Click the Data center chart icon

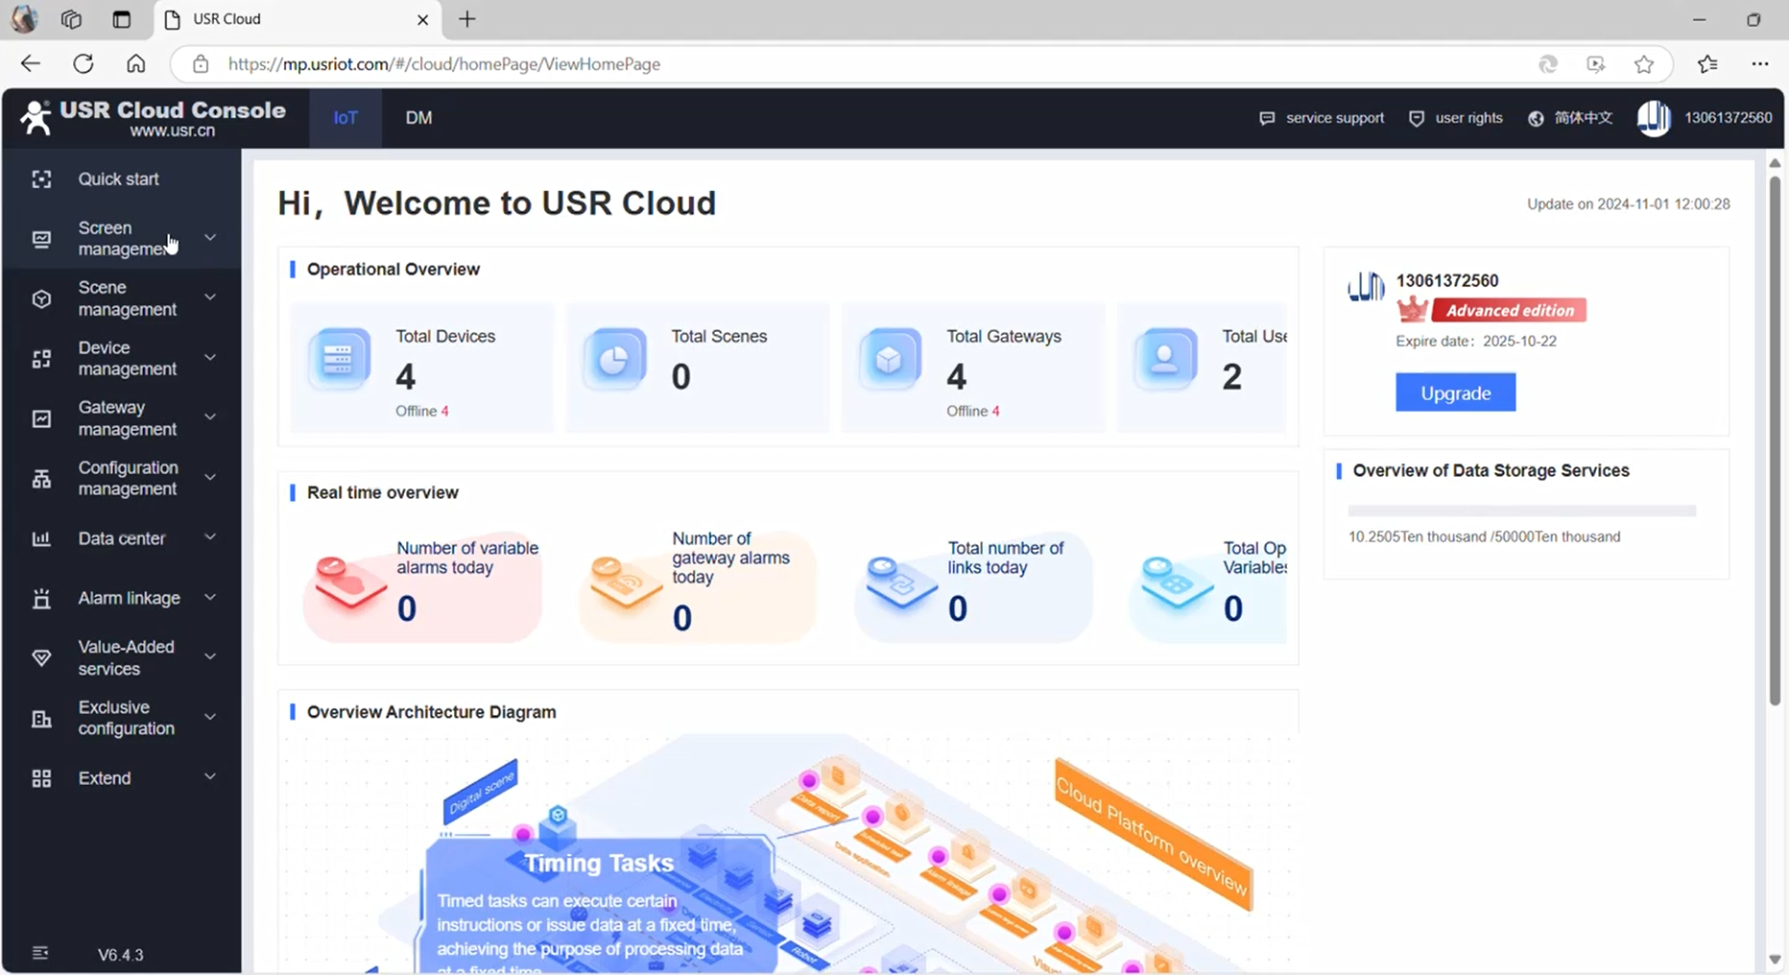41,538
